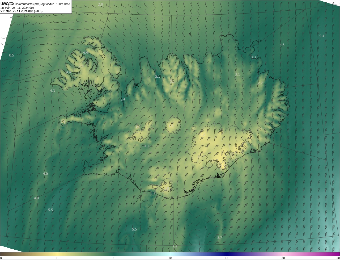Select the 3.5 map reading
340x260 pixels.
(x=175, y=247)
